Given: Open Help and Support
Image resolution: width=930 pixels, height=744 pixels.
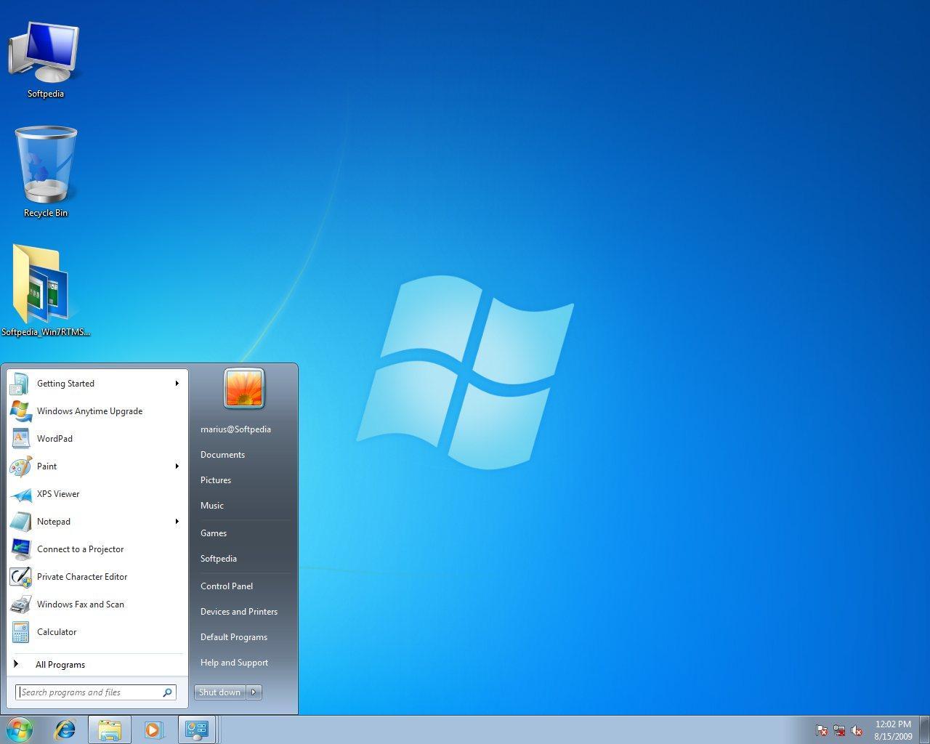Looking at the screenshot, I should [234, 662].
